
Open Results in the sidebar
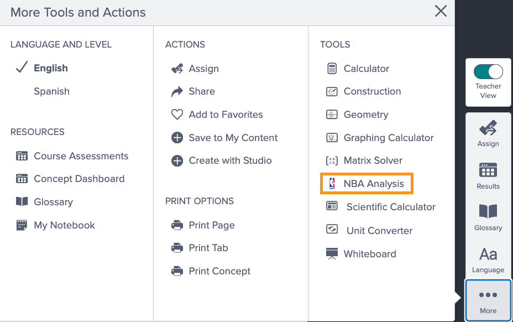(488, 175)
